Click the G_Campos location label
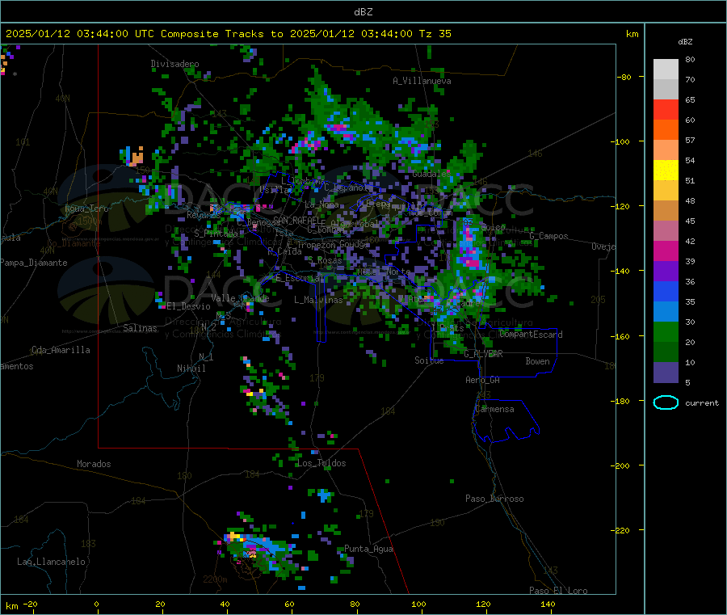The image size is (727, 615). pyautogui.click(x=549, y=236)
